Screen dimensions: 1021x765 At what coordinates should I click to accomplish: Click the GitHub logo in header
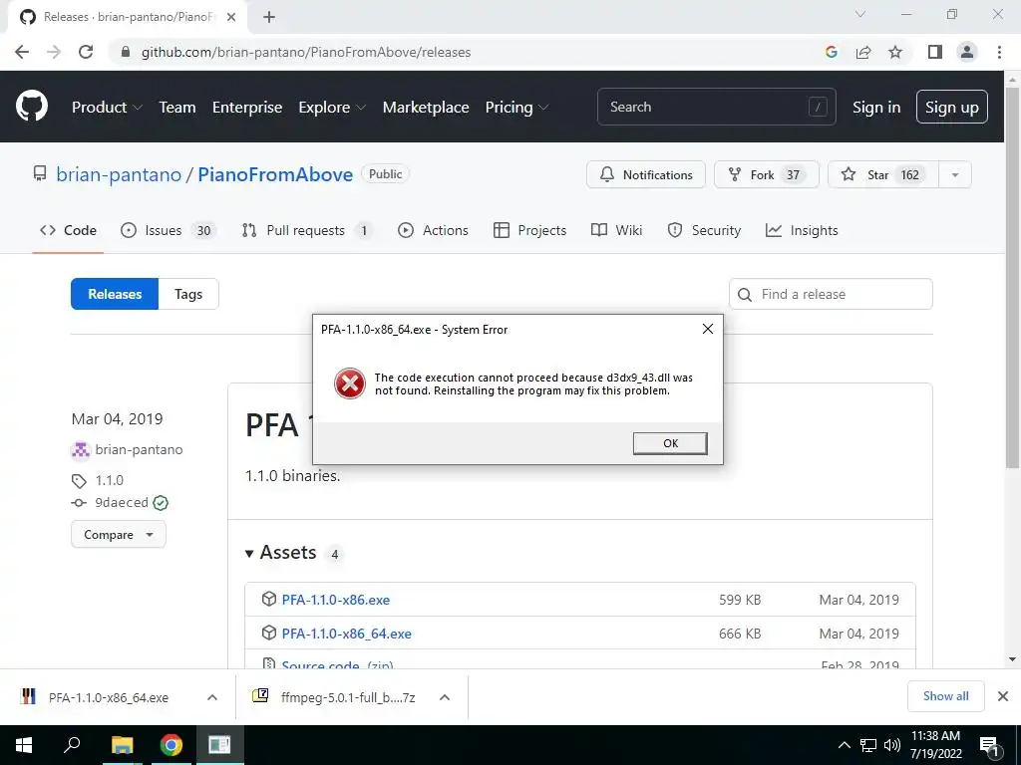click(x=31, y=107)
